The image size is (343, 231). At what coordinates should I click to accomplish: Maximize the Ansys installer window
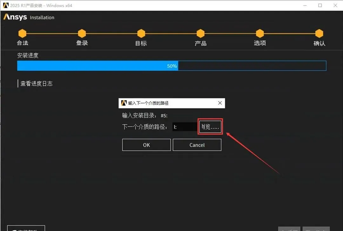pos(320,5)
